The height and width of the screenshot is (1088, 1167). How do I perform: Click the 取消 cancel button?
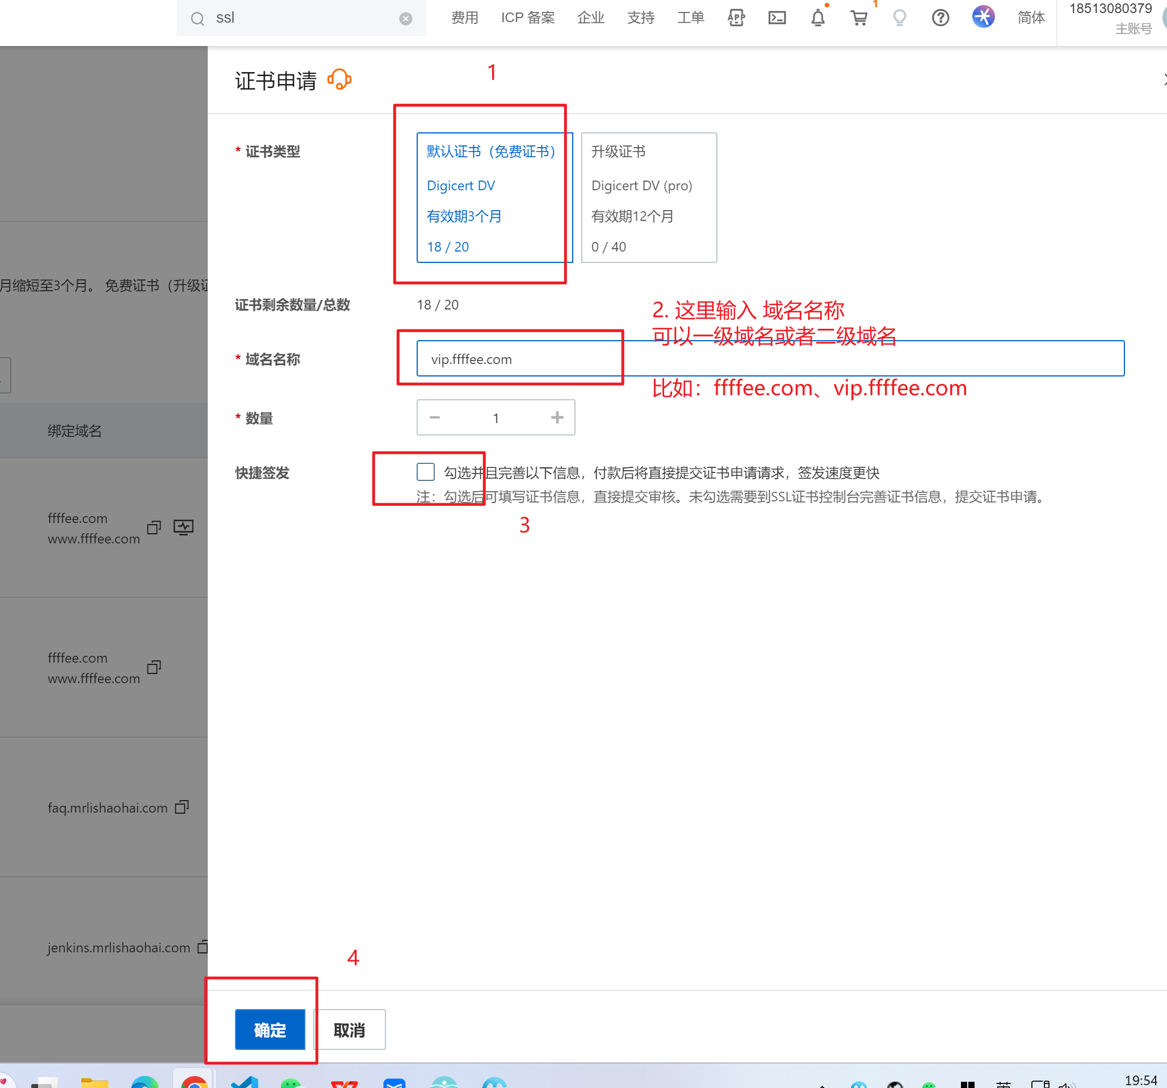pyautogui.click(x=350, y=1030)
